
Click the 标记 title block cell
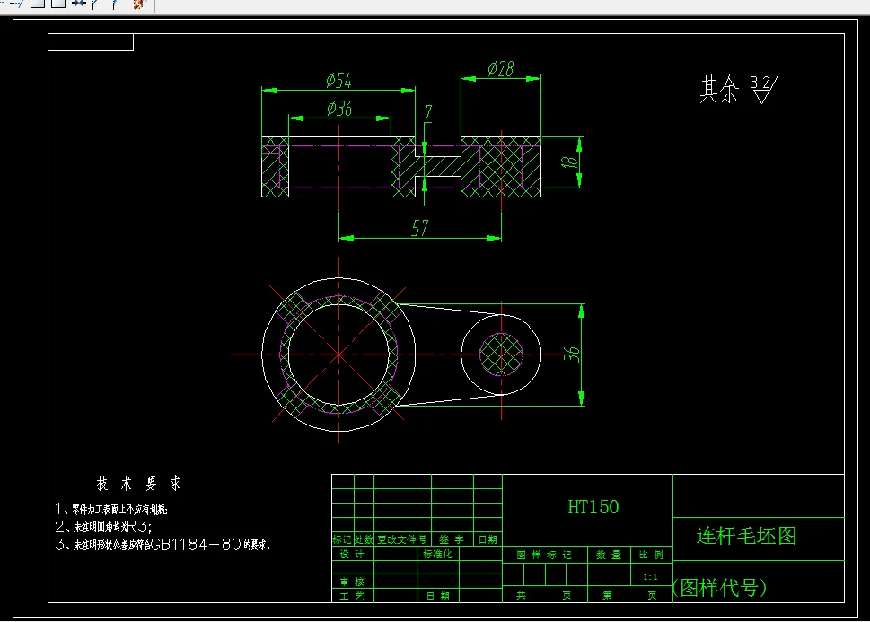pos(342,539)
